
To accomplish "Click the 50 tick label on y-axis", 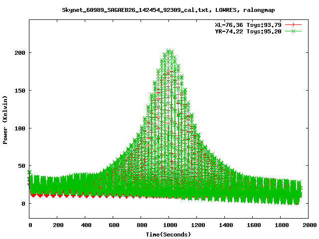I will pyautogui.click(x=21, y=166).
